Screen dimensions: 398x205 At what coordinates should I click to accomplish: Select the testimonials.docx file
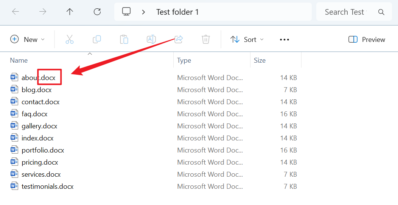[x=47, y=187]
